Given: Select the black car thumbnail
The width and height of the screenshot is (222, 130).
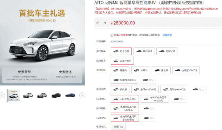Looking at the screenshot, I should coord(56,95).
